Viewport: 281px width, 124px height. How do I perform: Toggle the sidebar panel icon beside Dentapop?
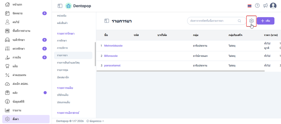pos(60,6)
